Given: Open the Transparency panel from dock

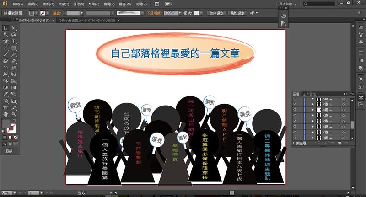Looking at the screenshot, I should [361, 68].
